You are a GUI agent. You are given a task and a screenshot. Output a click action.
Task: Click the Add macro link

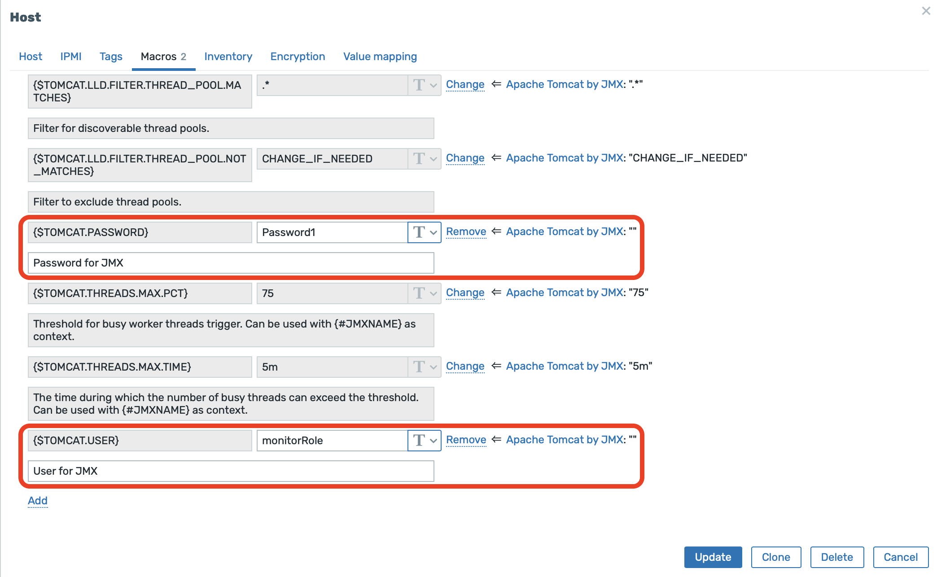click(38, 501)
